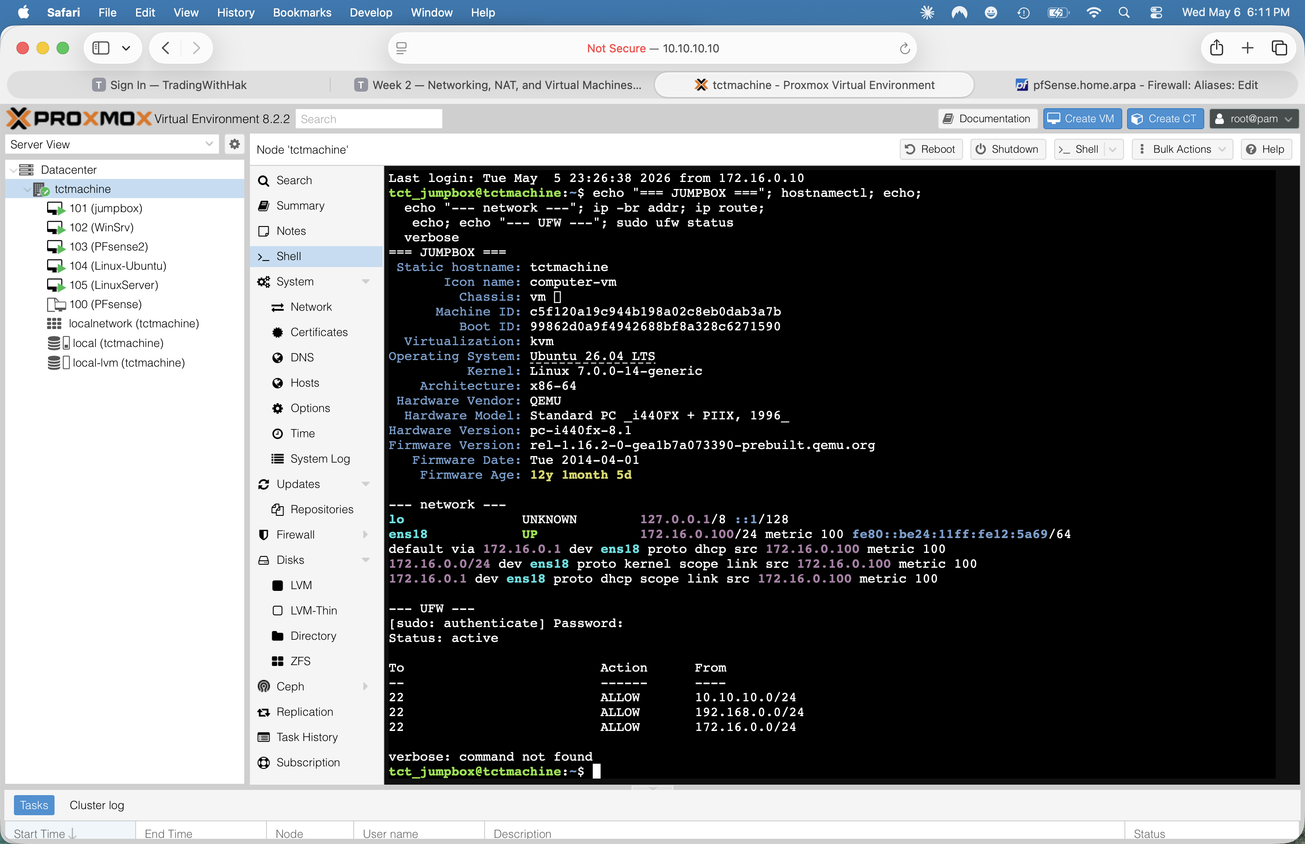This screenshot has height=844, width=1305.
Task: Click the Shutdown node button
Action: (1007, 149)
